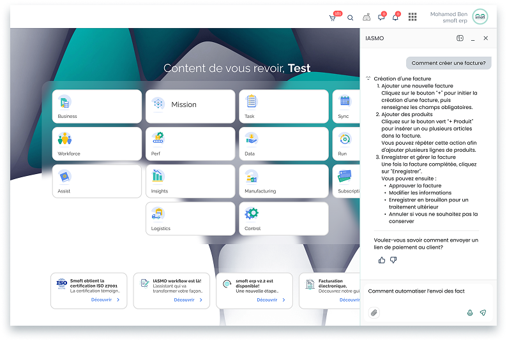The height and width of the screenshot is (341, 507).
Task: Open the chat messages icon
Action: pos(381,17)
